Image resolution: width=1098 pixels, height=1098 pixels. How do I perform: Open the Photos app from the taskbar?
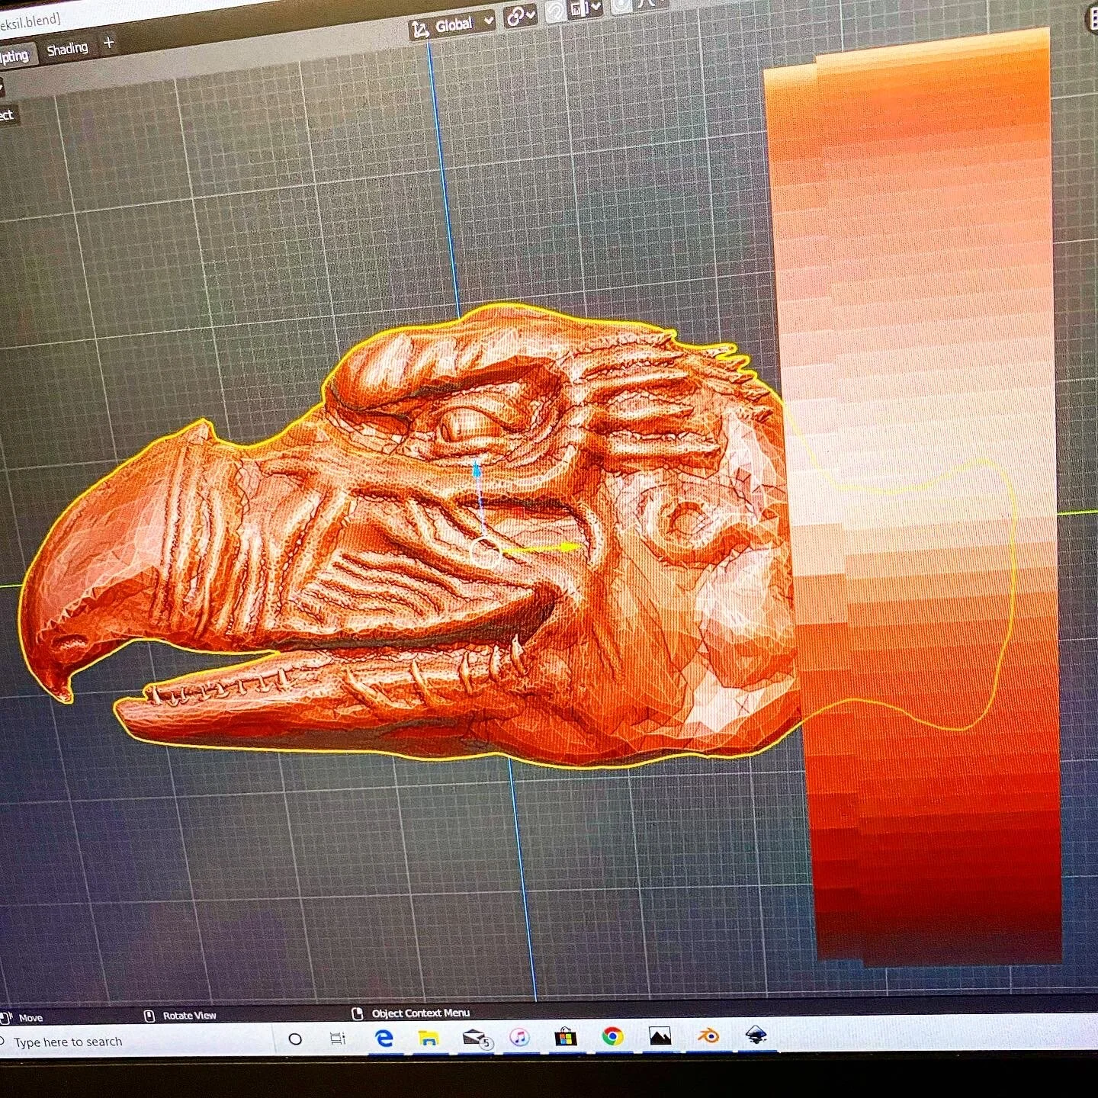coord(660,1035)
